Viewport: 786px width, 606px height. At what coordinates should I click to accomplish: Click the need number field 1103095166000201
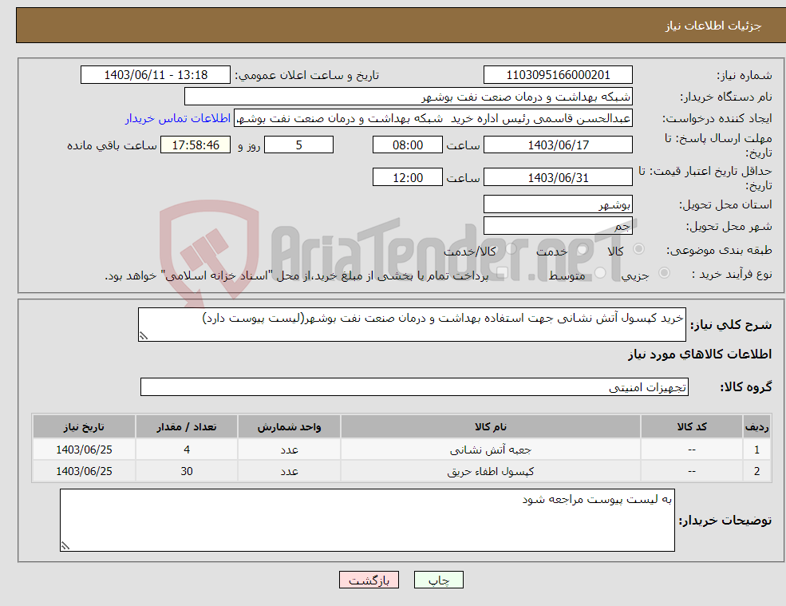[x=558, y=75]
